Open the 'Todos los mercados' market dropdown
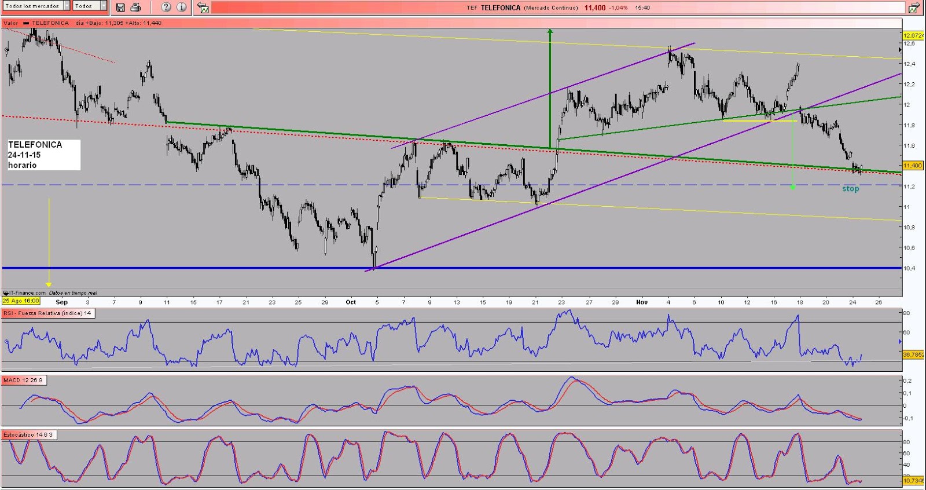Viewport: 926px width, 490px height. click(36, 6)
